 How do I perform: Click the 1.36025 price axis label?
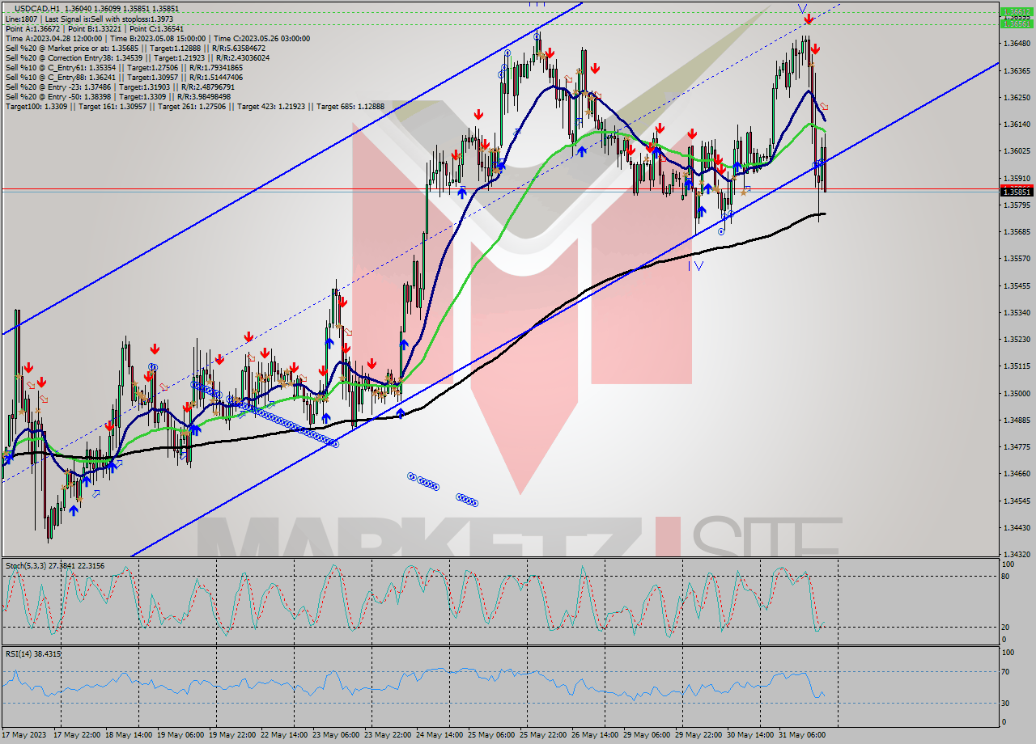pos(1017,151)
